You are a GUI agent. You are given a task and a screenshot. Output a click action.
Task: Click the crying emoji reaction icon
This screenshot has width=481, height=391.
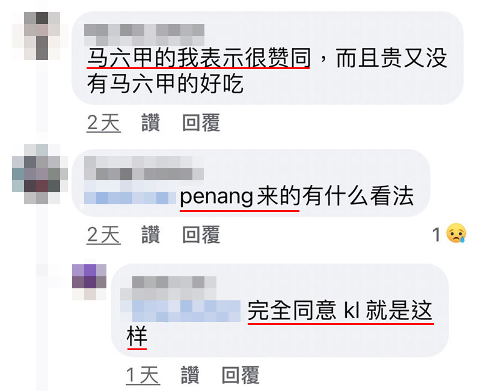pyautogui.click(x=456, y=233)
